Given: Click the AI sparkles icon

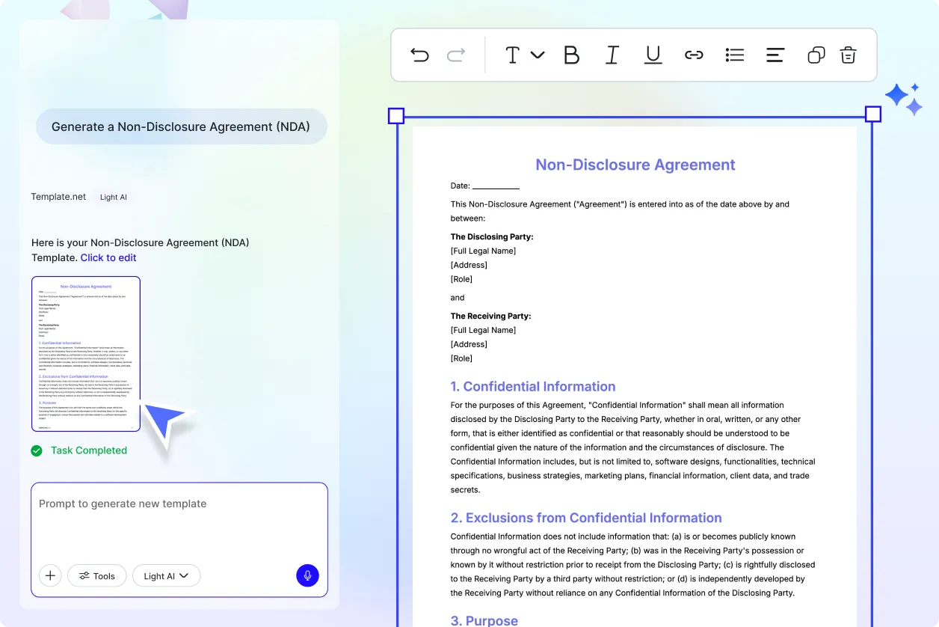Looking at the screenshot, I should tap(904, 97).
